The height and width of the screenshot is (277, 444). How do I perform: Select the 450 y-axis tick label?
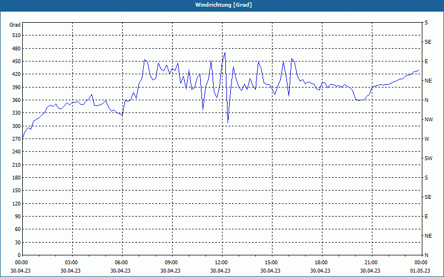17,61
